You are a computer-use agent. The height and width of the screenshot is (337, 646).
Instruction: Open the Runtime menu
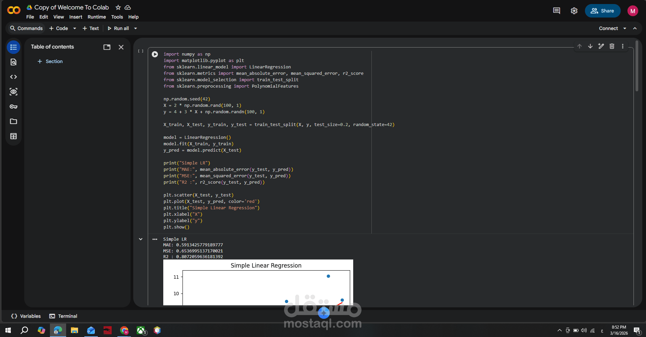(97, 17)
